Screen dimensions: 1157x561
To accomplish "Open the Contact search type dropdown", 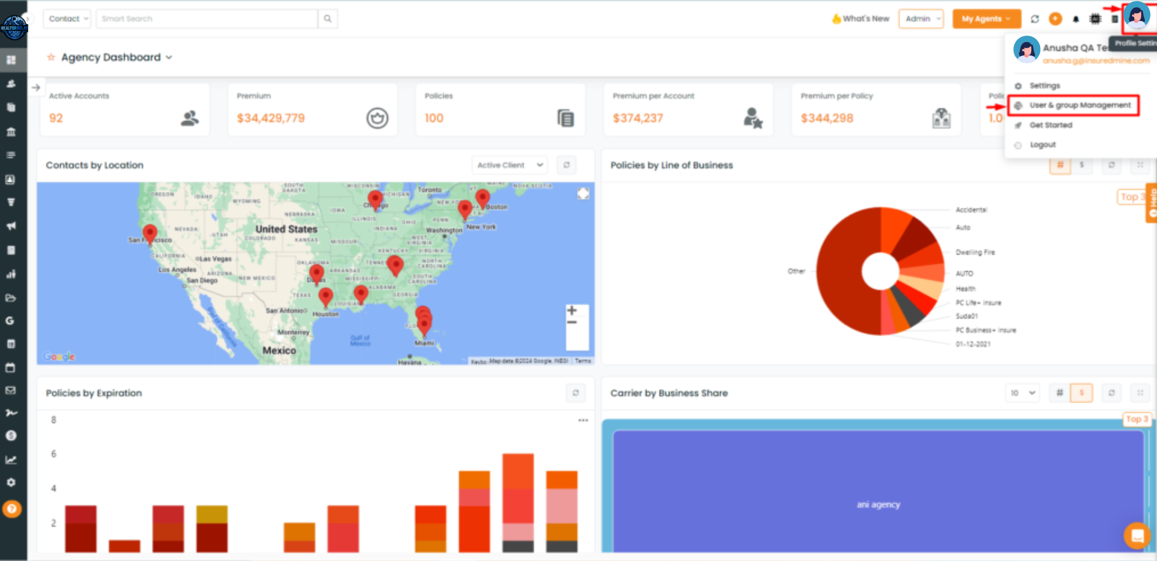I will (66, 19).
